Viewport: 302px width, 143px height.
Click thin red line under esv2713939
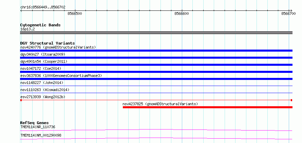156,100
